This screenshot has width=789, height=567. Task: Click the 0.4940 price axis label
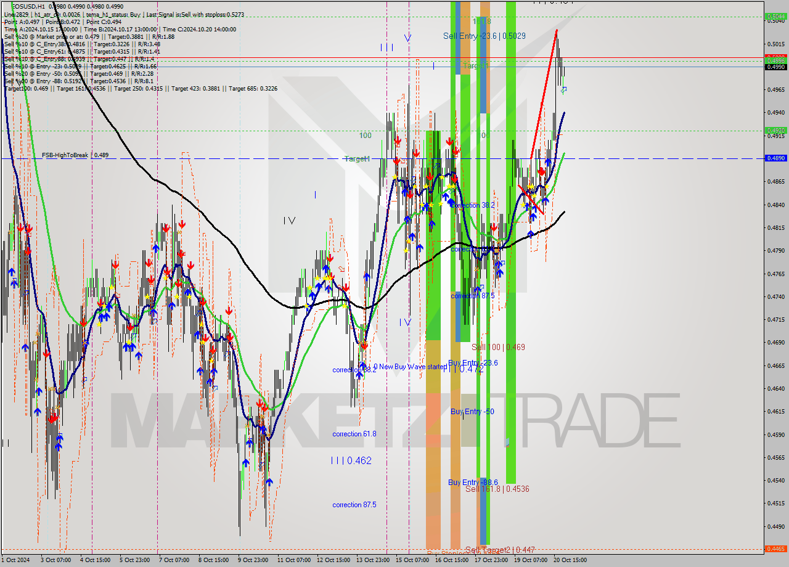[776, 113]
